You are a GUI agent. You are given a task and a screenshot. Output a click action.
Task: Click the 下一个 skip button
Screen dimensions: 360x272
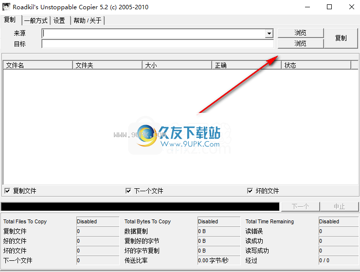coord(301,206)
